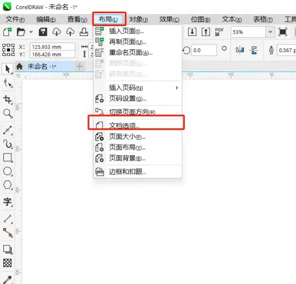Choose 重命名页面 menu entry
296x284 pixels.
tap(138, 53)
